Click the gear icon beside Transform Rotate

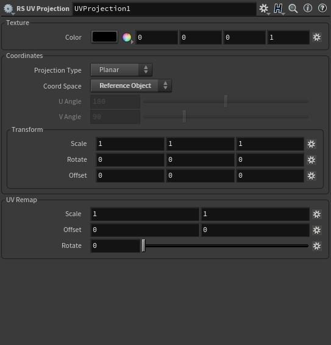point(311,160)
